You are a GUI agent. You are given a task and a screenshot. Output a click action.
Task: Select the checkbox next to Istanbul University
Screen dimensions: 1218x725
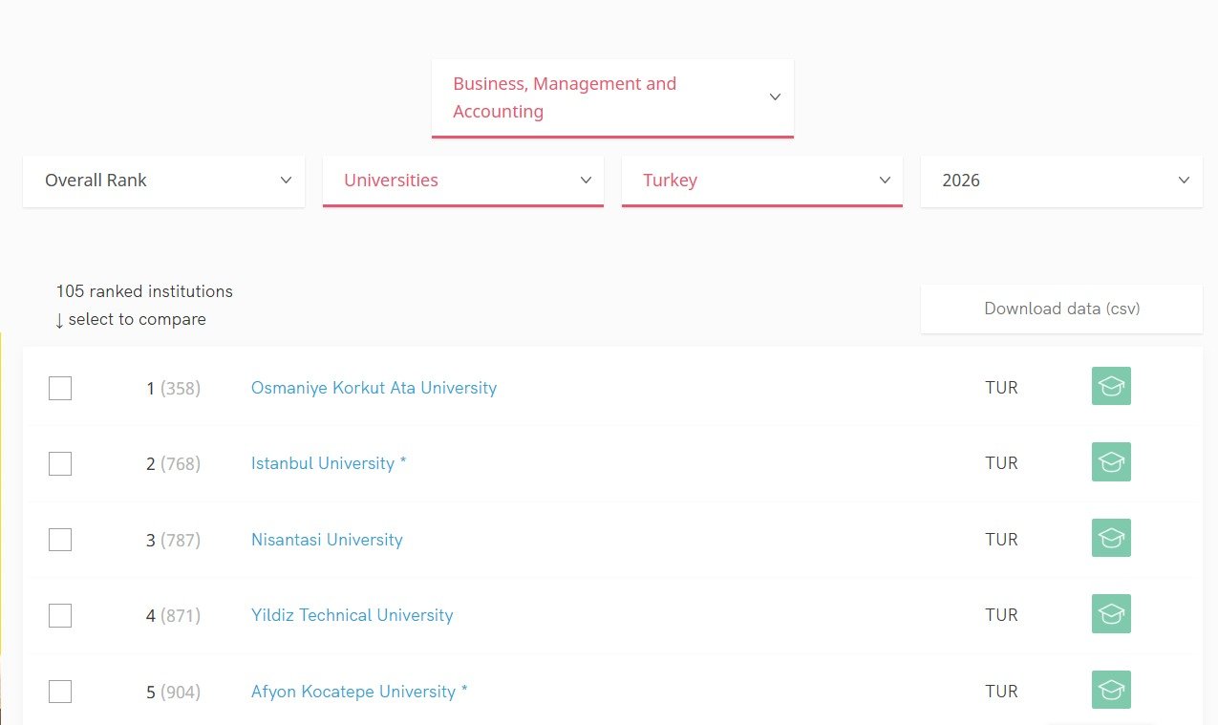60,463
